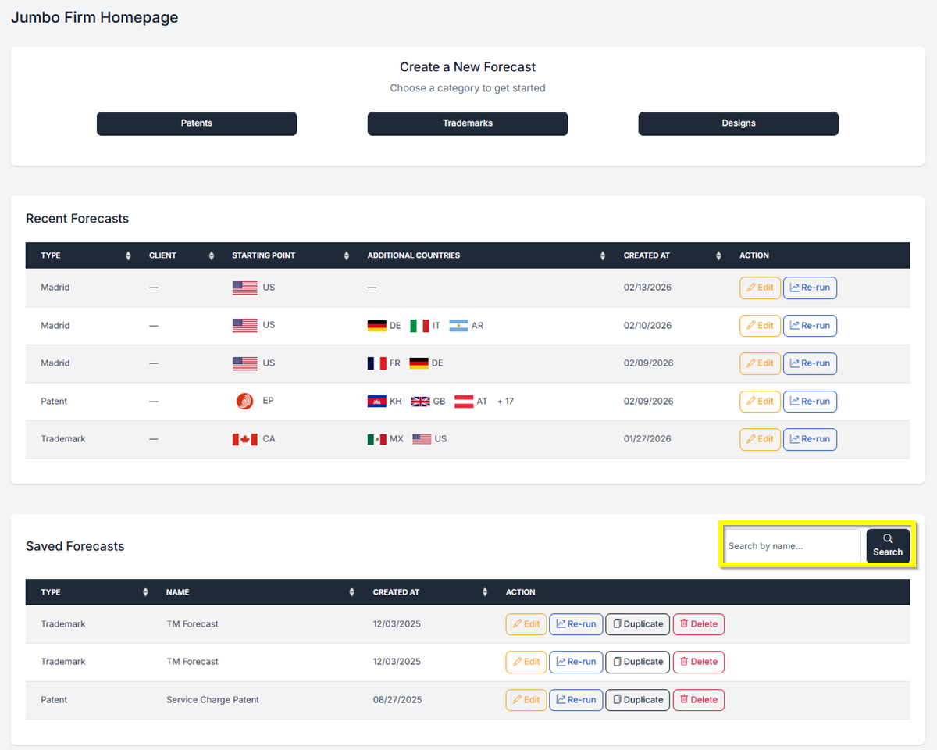Duplicate the Service Charge Patent forecast
937x750 pixels.
pos(637,700)
